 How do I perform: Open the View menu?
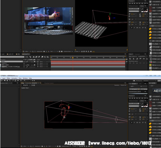20,78
